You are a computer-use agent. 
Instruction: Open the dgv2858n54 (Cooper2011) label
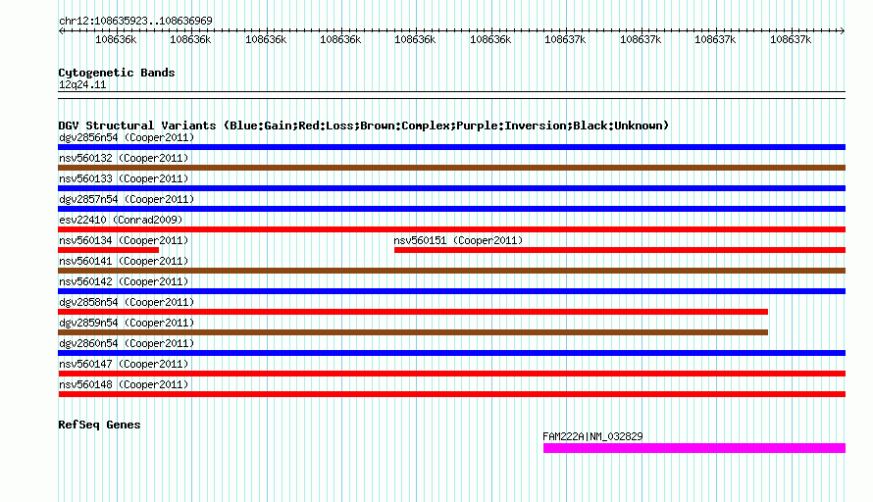127,302
